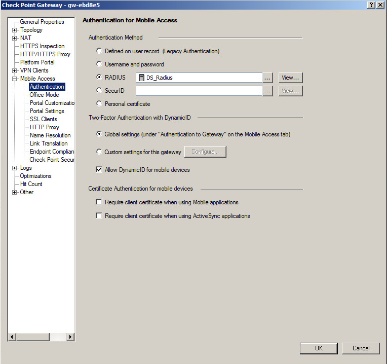387x364 pixels.
Task: Select the Username and password radio button
Action: [x=99, y=64]
